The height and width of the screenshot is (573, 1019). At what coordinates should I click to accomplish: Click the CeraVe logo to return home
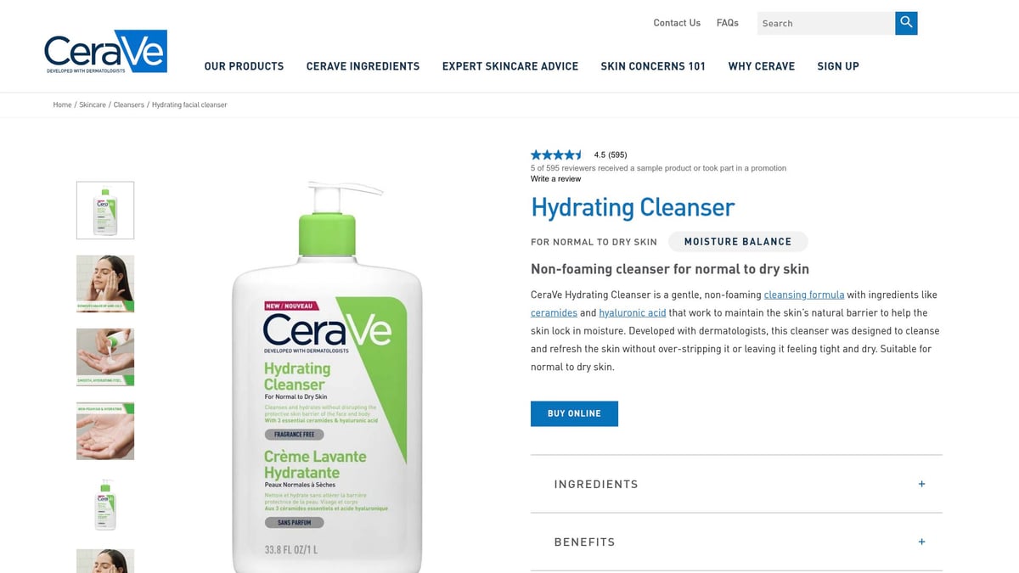click(104, 51)
